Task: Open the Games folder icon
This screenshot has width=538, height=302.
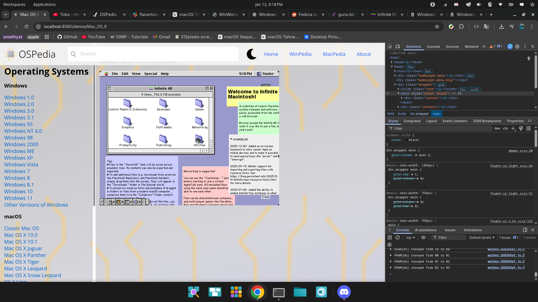Action: point(199,103)
